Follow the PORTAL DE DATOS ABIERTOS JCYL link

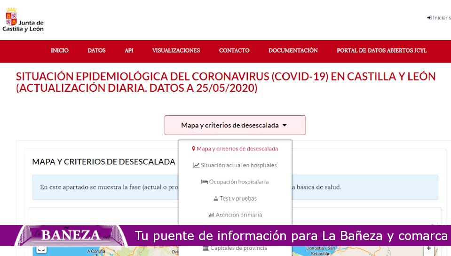click(x=381, y=50)
